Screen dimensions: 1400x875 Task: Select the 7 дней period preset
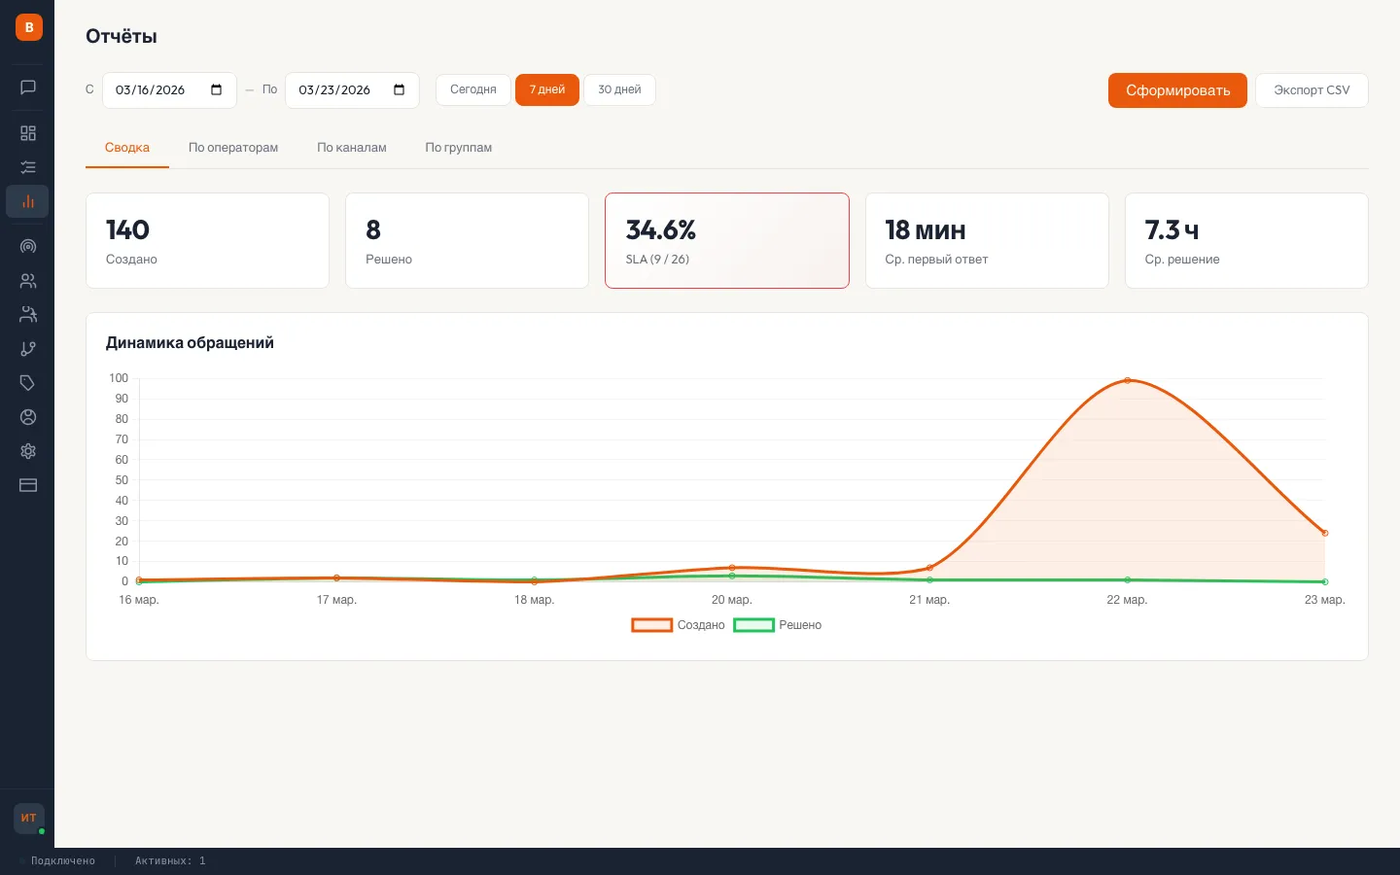[x=547, y=89]
